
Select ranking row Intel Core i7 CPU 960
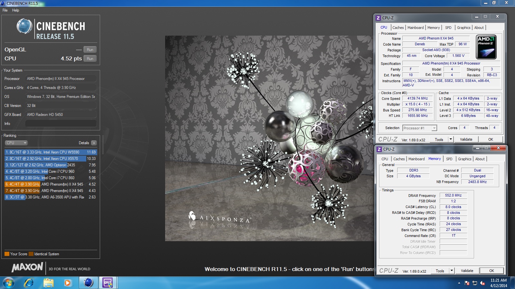click(51, 171)
